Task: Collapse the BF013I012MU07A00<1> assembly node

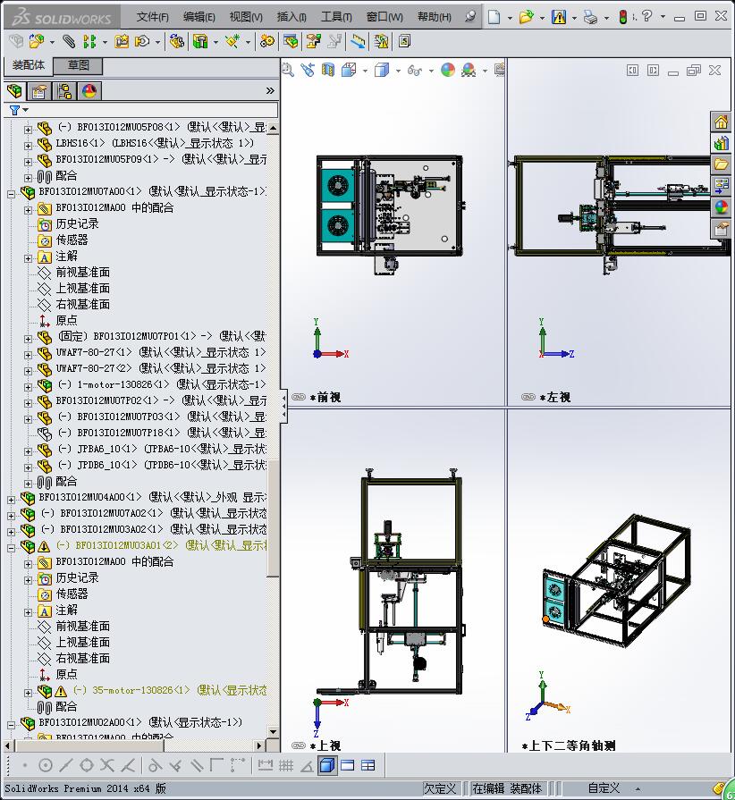Action: point(12,194)
